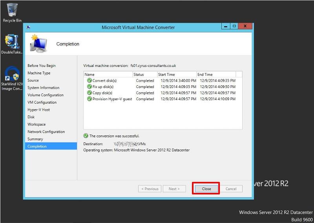
Task: Click fs01.cyrus-consultants.co.uk machine name
Action: (x=153, y=65)
